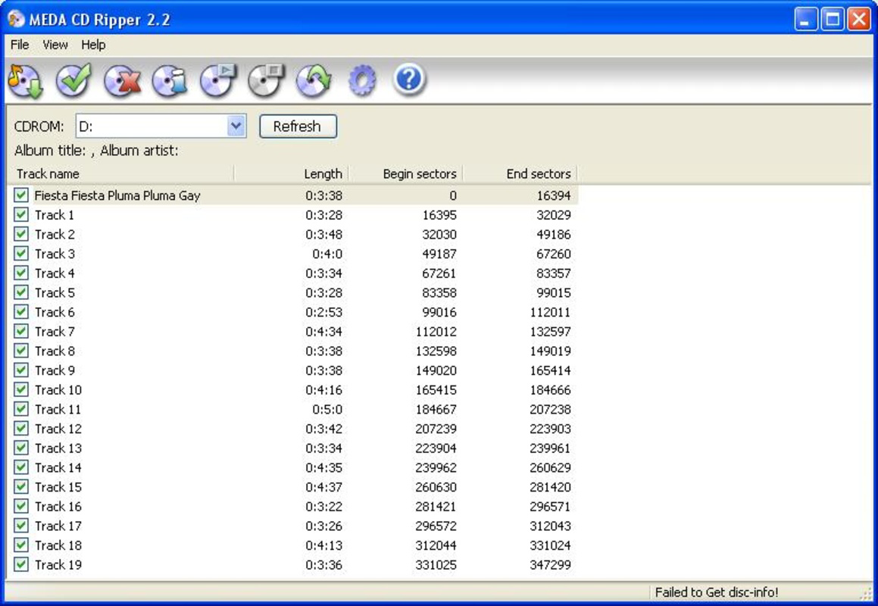Click the stop playback toolbar icon
This screenshot has height=606, width=878.
266,80
